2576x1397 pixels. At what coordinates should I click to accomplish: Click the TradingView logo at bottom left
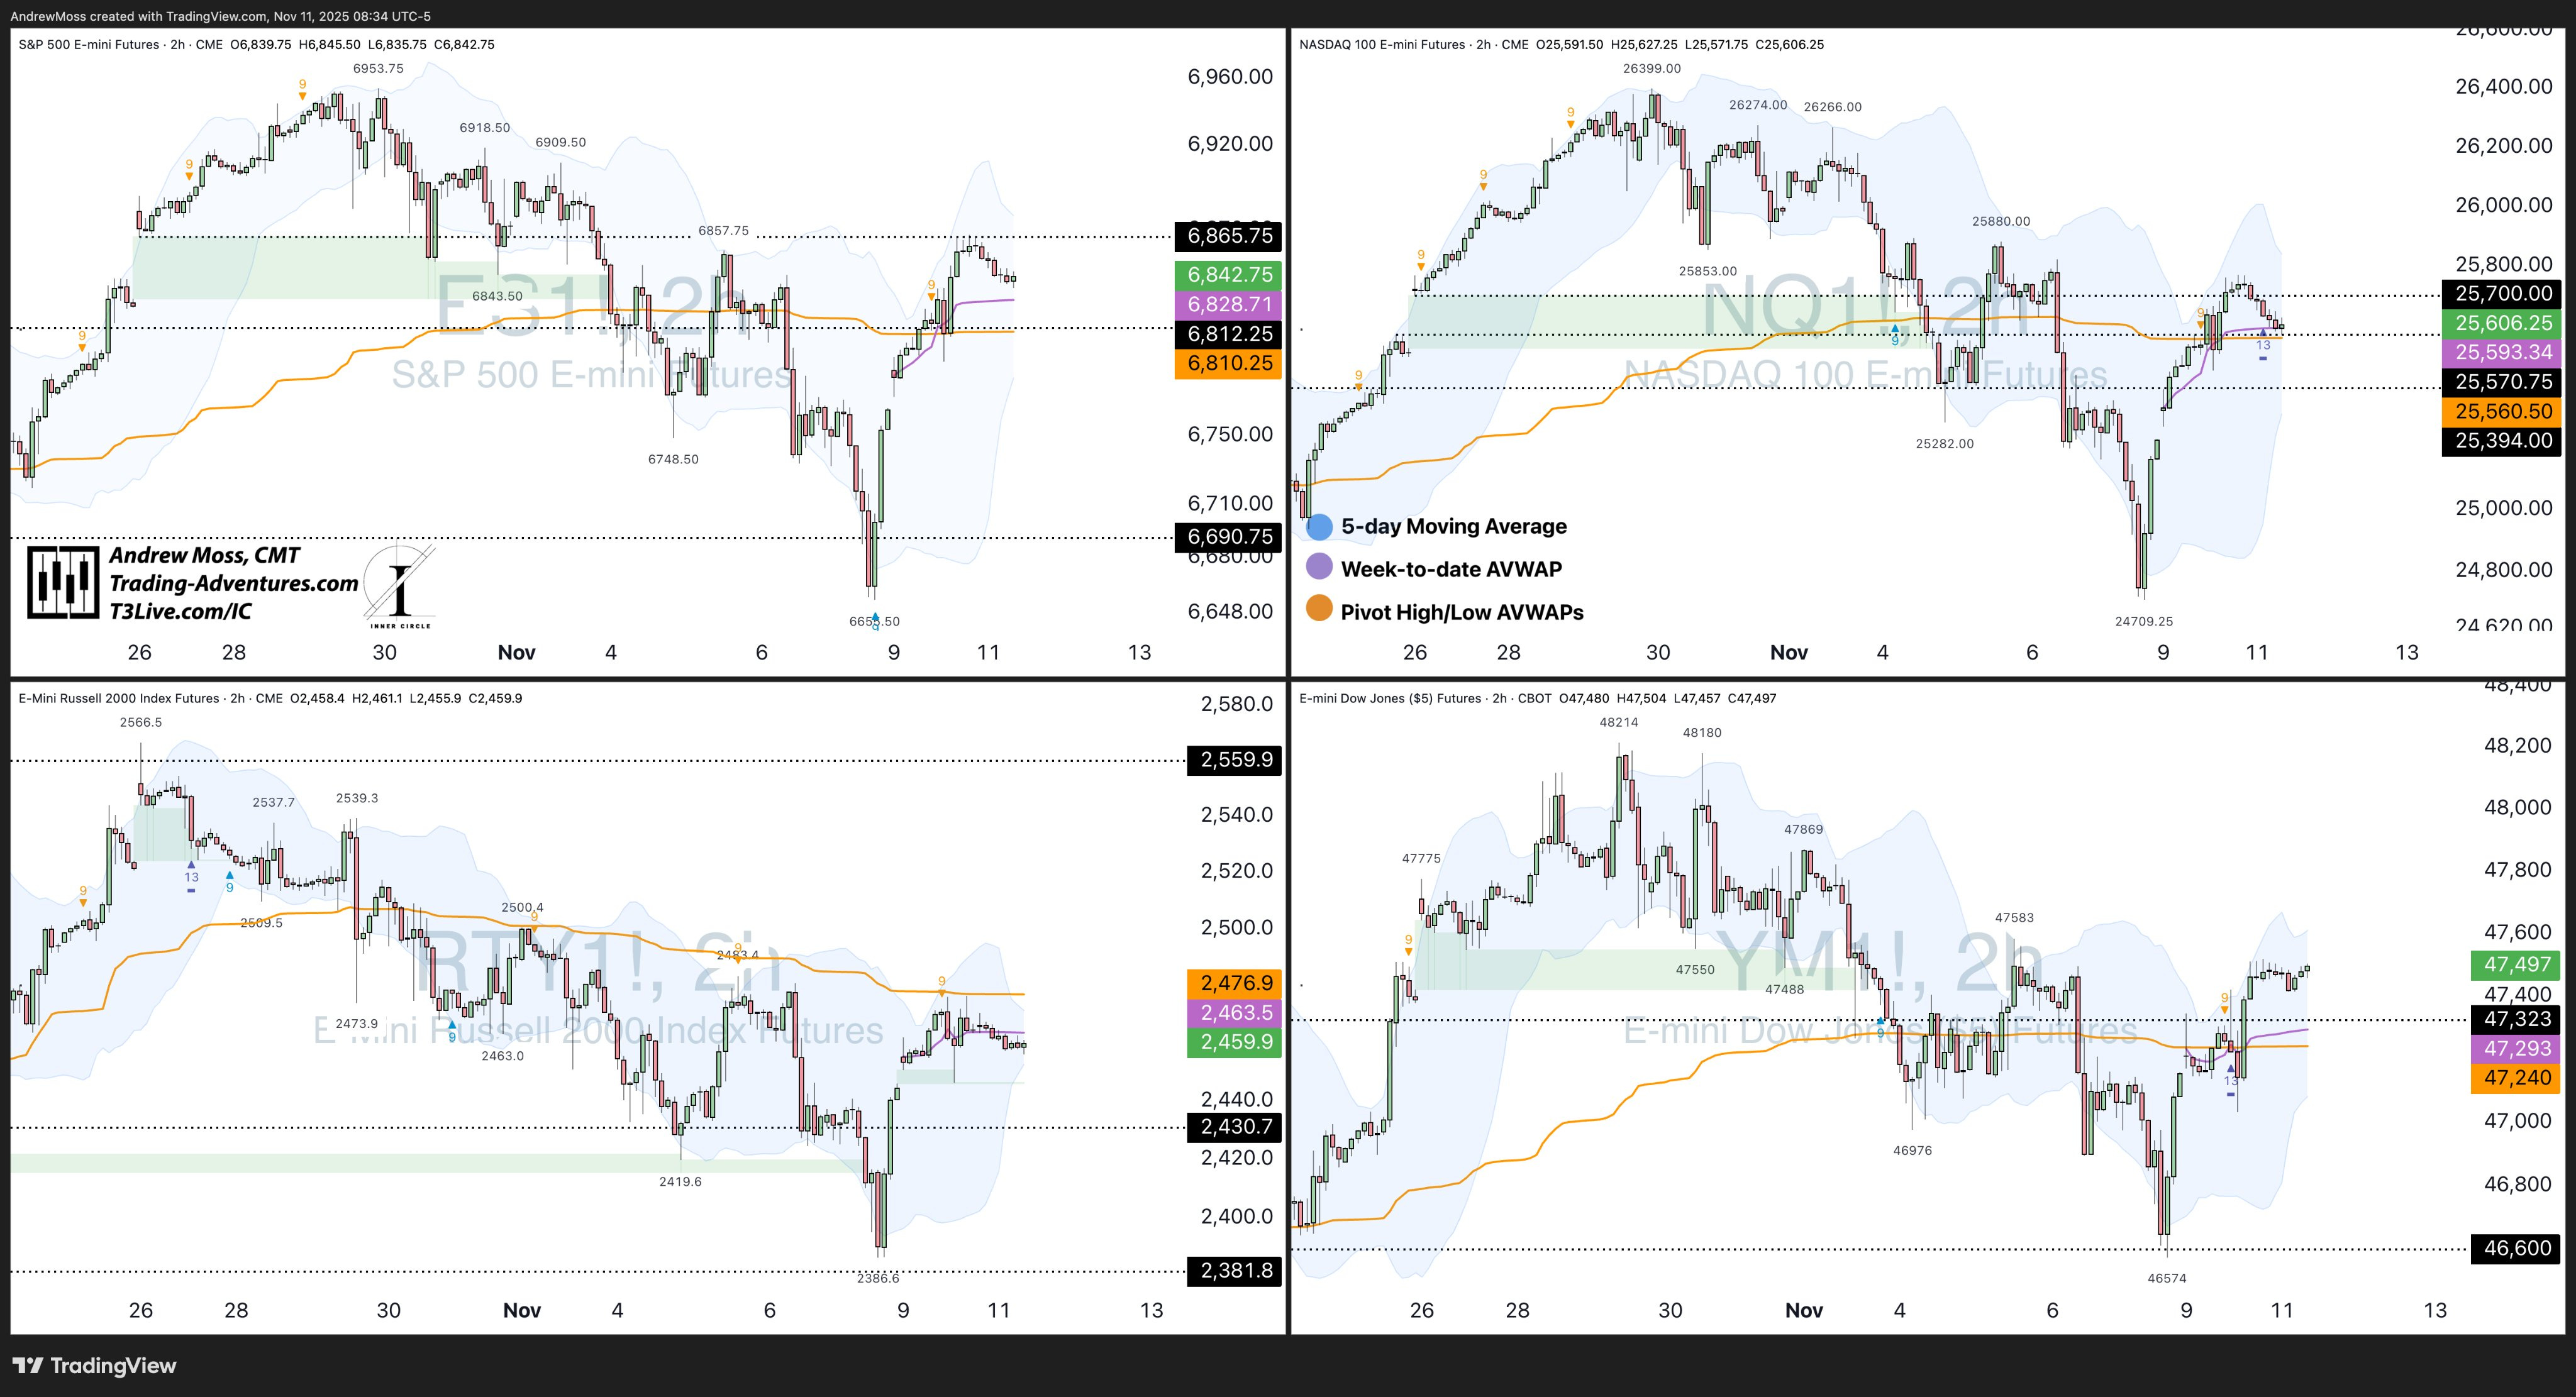pos(94,1365)
